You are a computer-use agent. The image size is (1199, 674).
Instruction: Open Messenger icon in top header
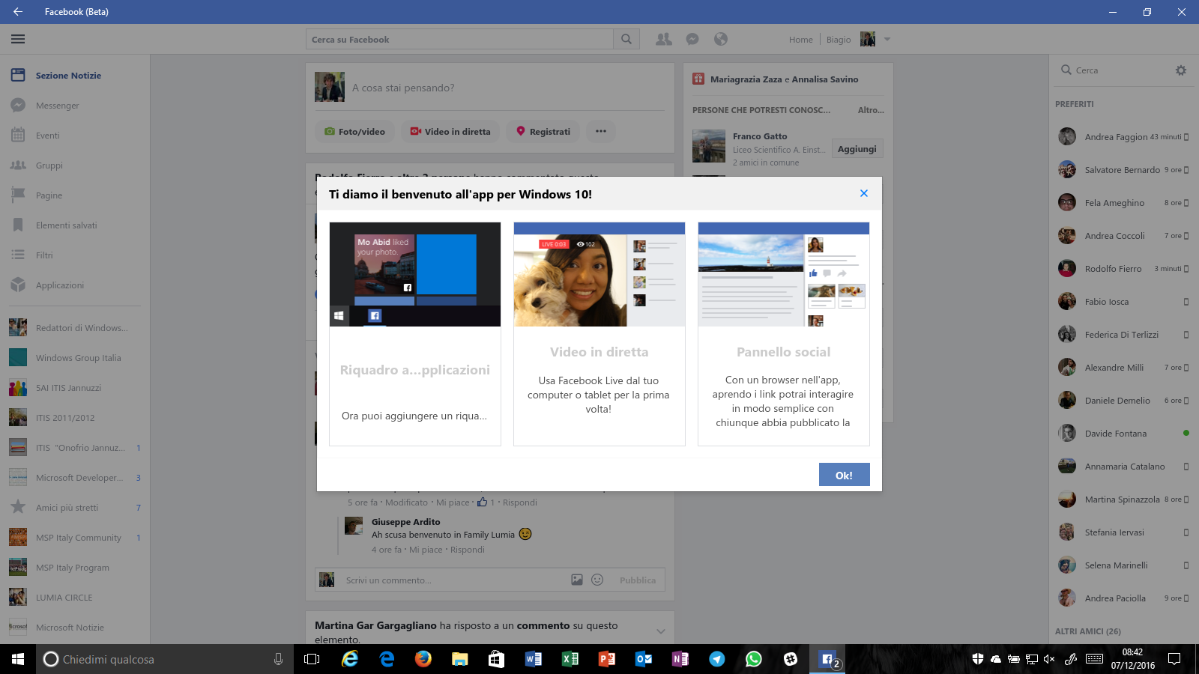pos(692,39)
